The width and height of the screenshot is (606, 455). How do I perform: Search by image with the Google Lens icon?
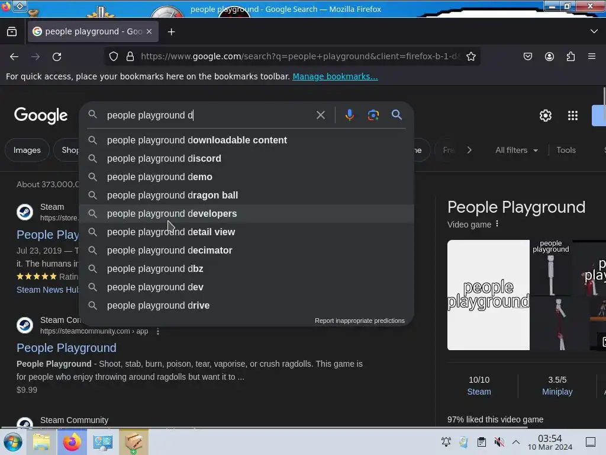(373, 115)
